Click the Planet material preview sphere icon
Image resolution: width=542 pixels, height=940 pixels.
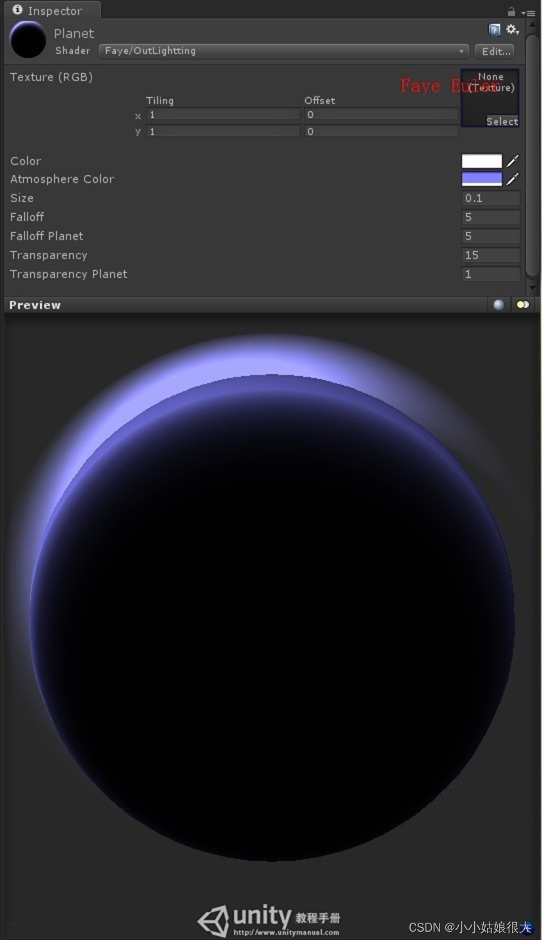(27, 38)
